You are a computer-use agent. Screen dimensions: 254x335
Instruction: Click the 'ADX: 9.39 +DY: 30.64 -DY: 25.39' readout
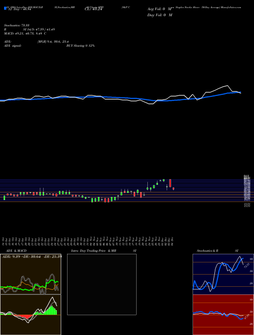(x=32, y=256)
